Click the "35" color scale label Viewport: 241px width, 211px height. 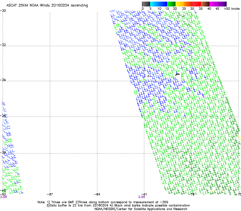[201, 9]
